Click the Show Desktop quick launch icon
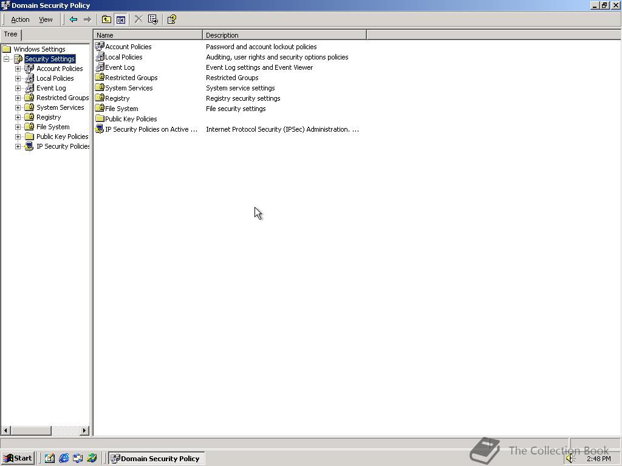The image size is (622, 466). [x=50, y=459]
